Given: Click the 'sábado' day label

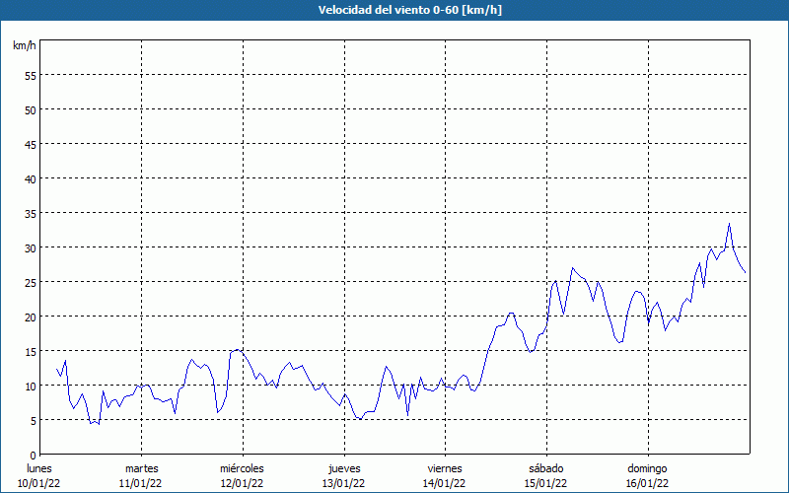Looking at the screenshot, I should [x=546, y=468].
